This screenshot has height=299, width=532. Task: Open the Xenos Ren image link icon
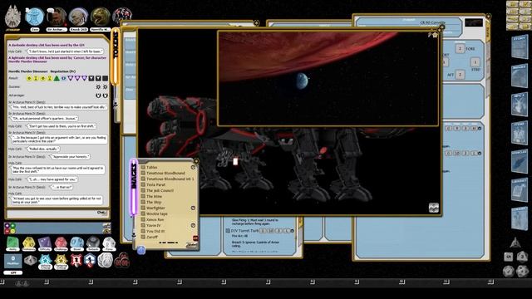pyautogui.click(x=143, y=219)
